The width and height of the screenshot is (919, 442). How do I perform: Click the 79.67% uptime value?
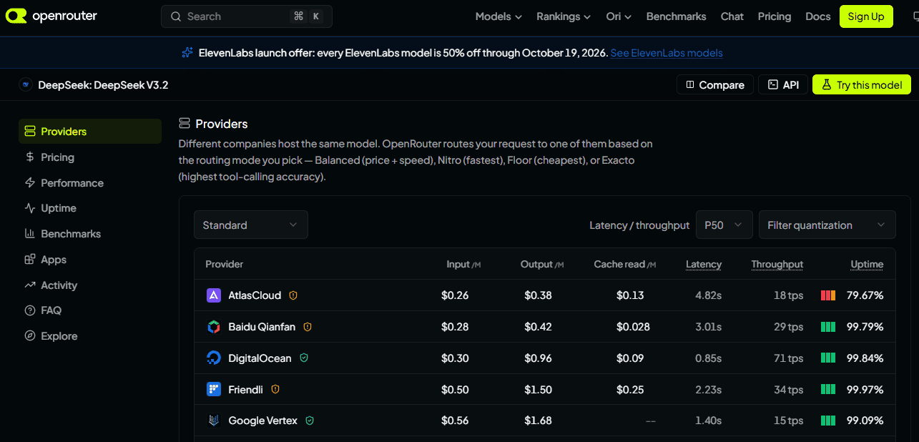coord(865,295)
